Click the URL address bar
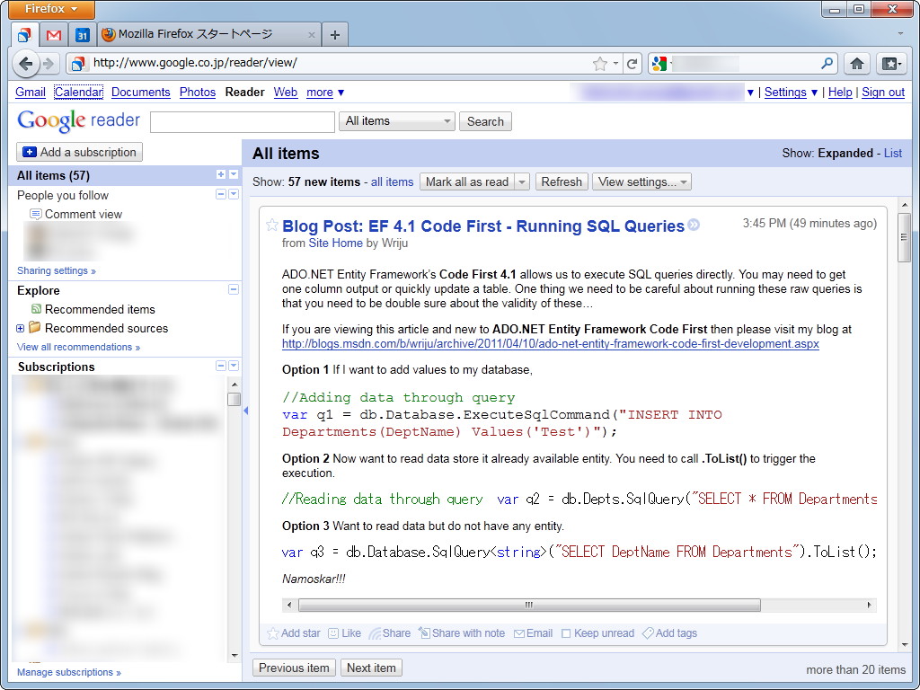Viewport: 920px width, 690px height. coord(341,64)
